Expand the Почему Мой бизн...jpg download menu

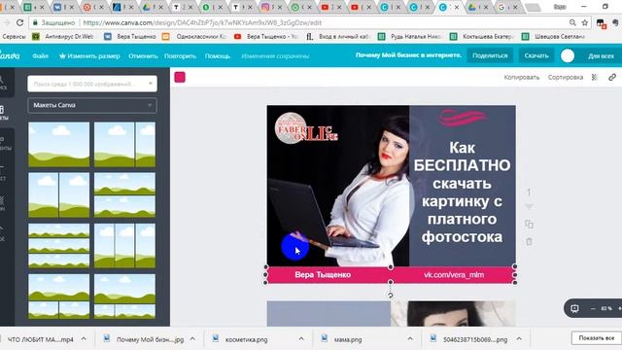coord(192,339)
